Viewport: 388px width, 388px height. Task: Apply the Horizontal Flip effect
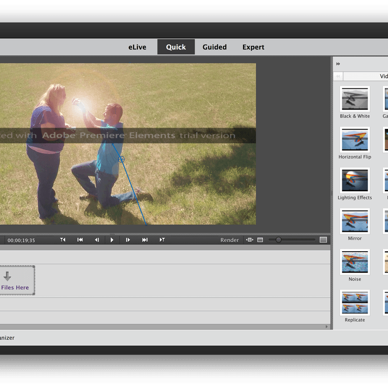click(x=355, y=140)
